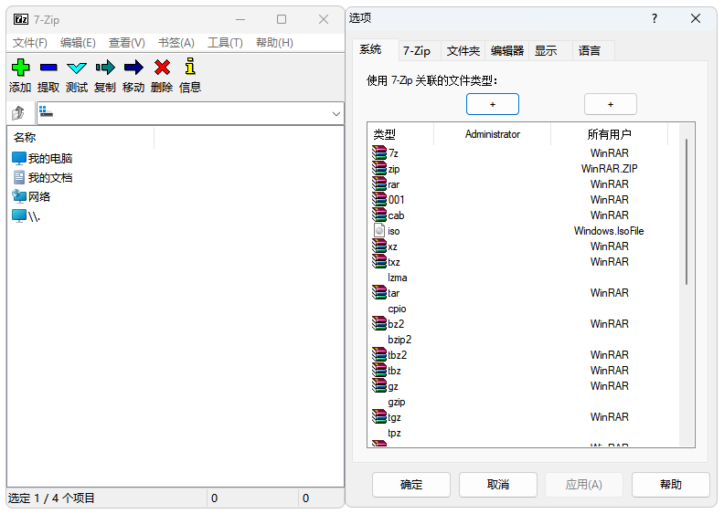Click the WinRAR icon beside txz

(x=379, y=261)
